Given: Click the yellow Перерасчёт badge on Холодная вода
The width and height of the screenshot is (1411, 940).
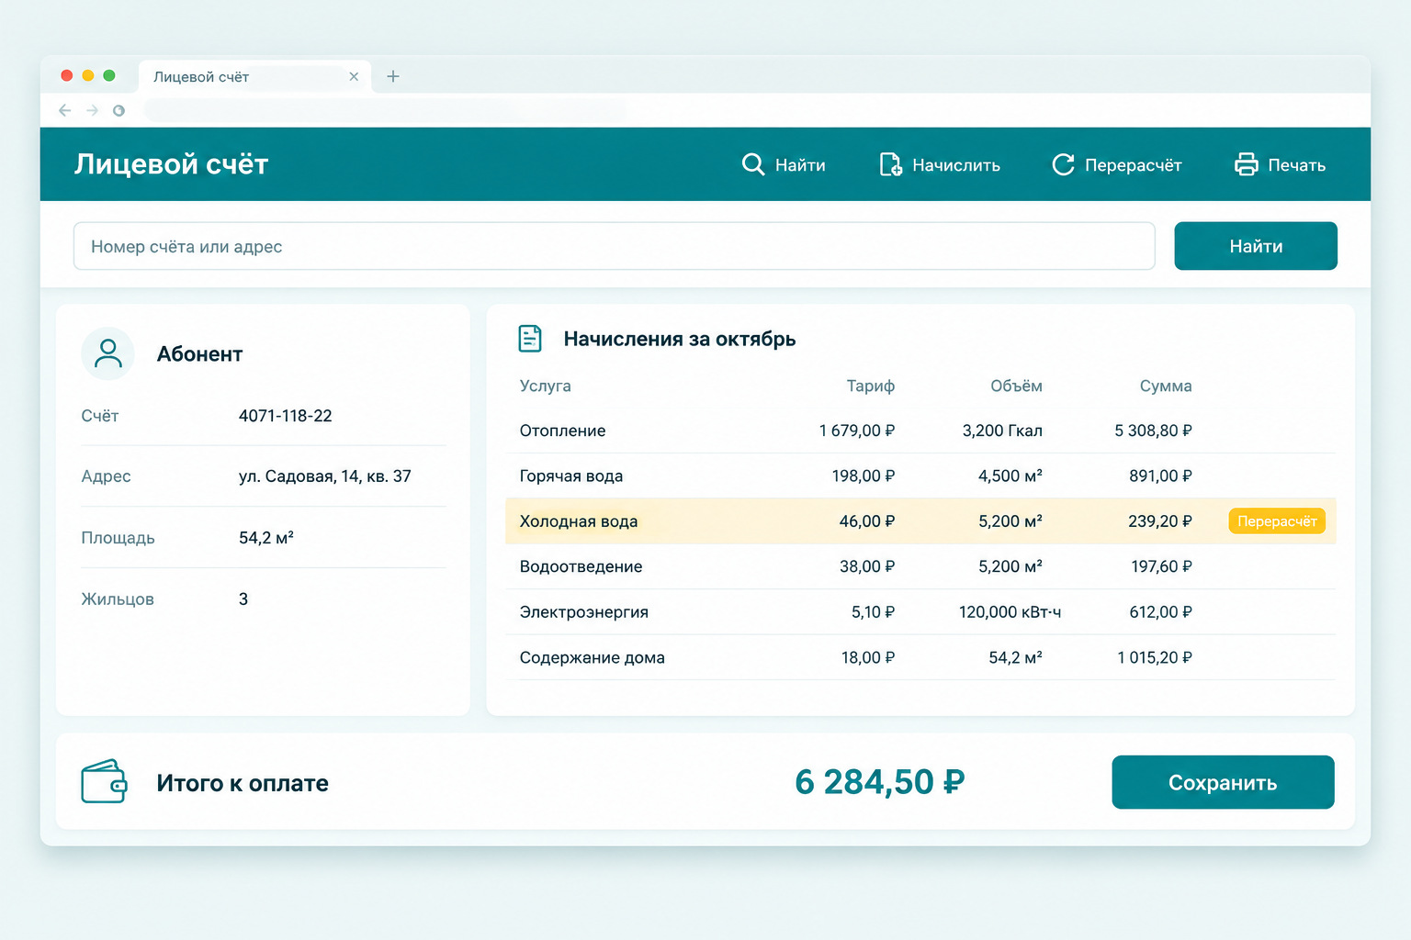Looking at the screenshot, I should (x=1277, y=521).
